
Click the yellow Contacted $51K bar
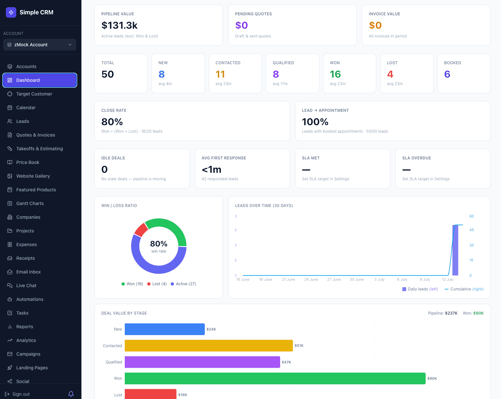point(209,346)
